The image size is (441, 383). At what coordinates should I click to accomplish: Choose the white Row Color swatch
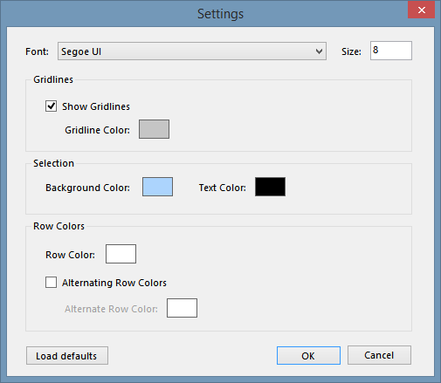(121, 254)
